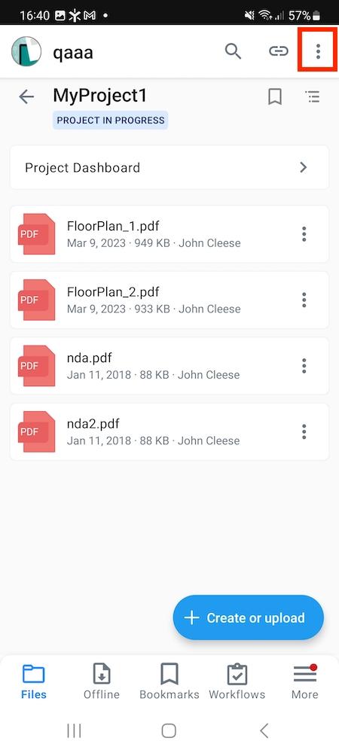Image resolution: width=339 pixels, height=753 pixels.
Task: Select the PROJECT IN PROGRESS label
Action: tap(111, 120)
